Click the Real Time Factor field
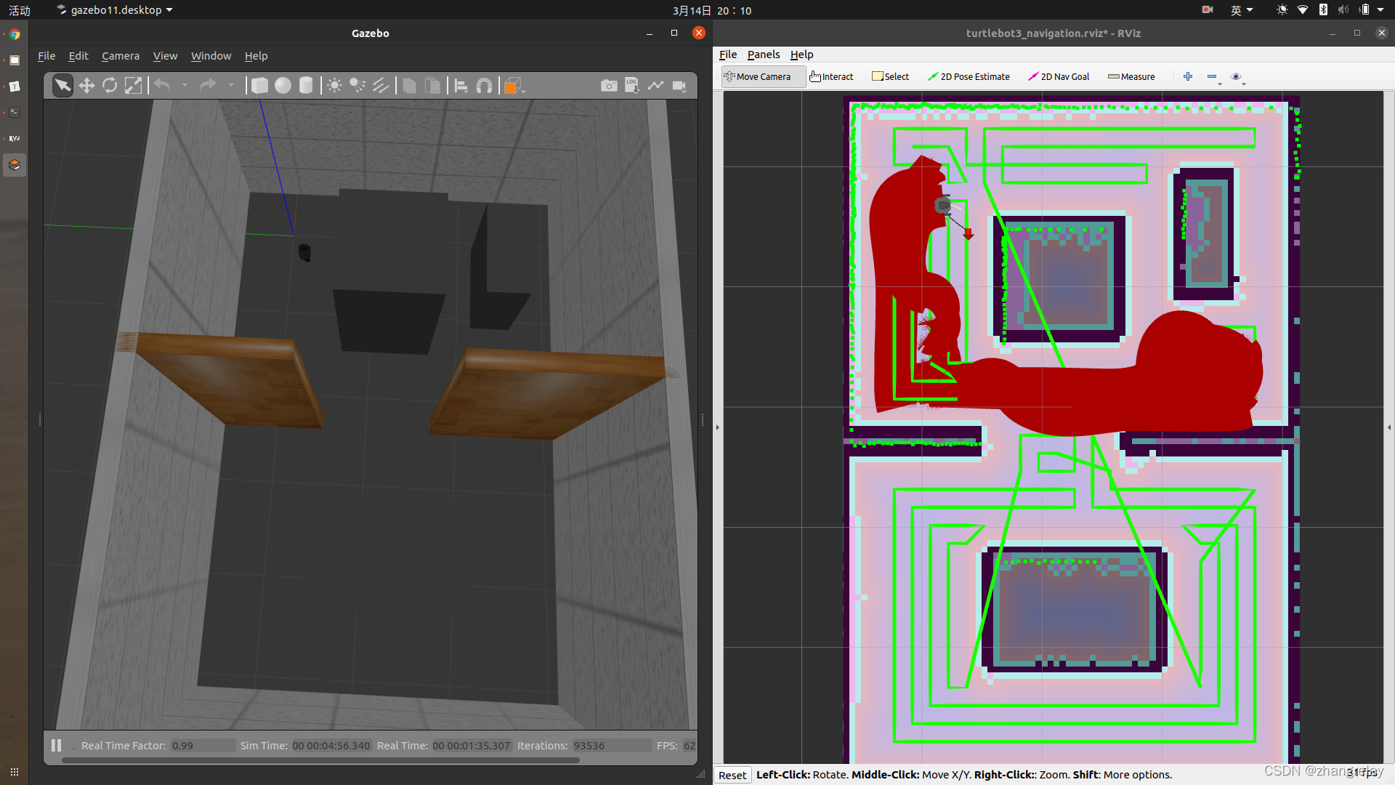This screenshot has width=1395, height=785. 202,746
